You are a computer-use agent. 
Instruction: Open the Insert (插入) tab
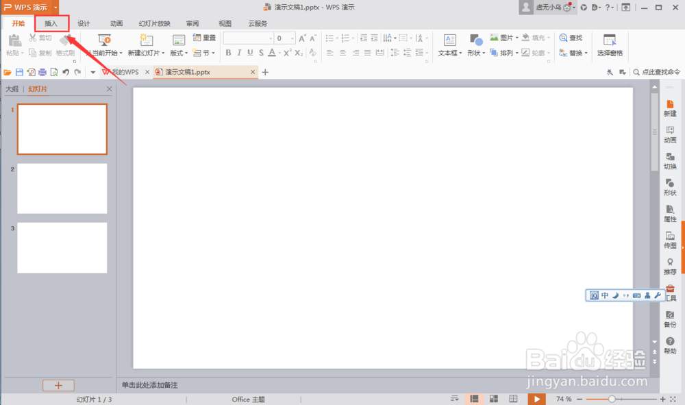[51, 23]
